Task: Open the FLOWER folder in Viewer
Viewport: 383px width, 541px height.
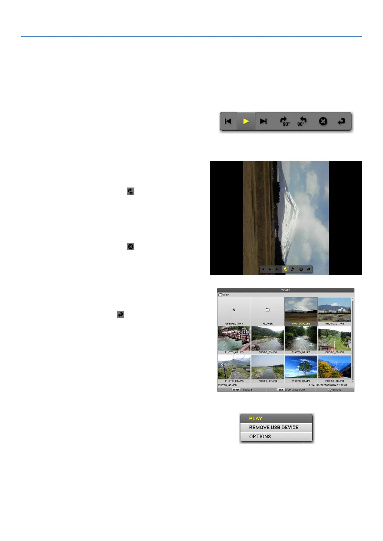Action: (268, 311)
